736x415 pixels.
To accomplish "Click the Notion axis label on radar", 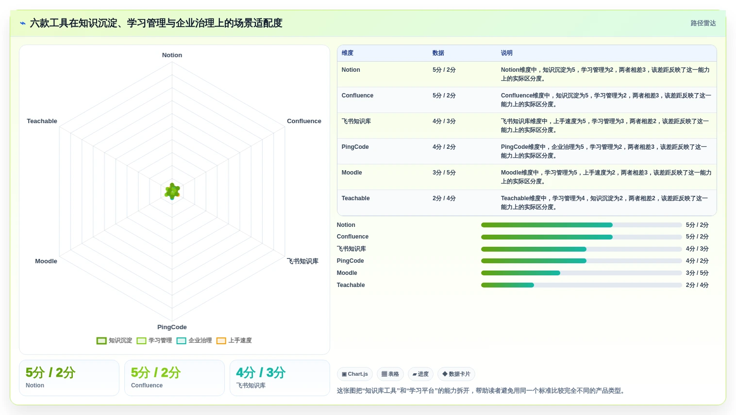I will pyautogui.click(x=172, y=55).
